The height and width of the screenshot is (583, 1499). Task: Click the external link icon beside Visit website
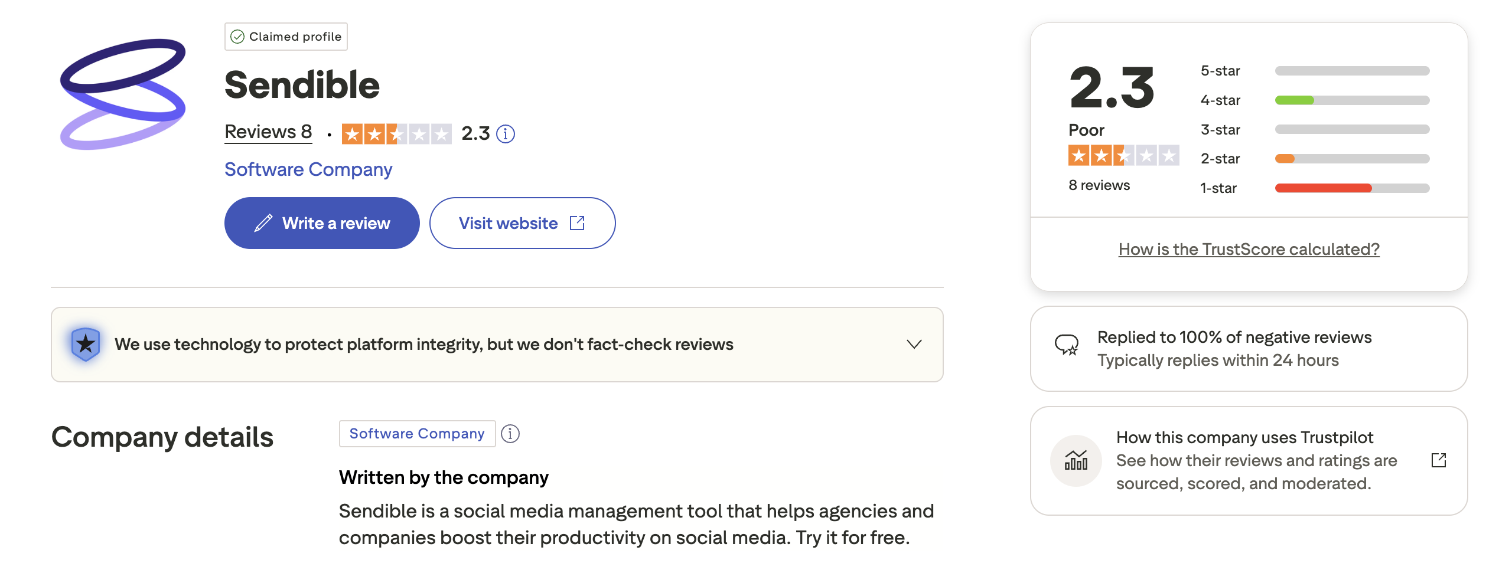point(578,223)
